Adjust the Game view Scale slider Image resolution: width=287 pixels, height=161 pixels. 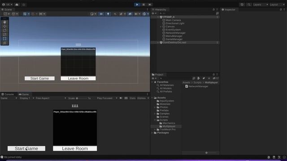(82, 98)
